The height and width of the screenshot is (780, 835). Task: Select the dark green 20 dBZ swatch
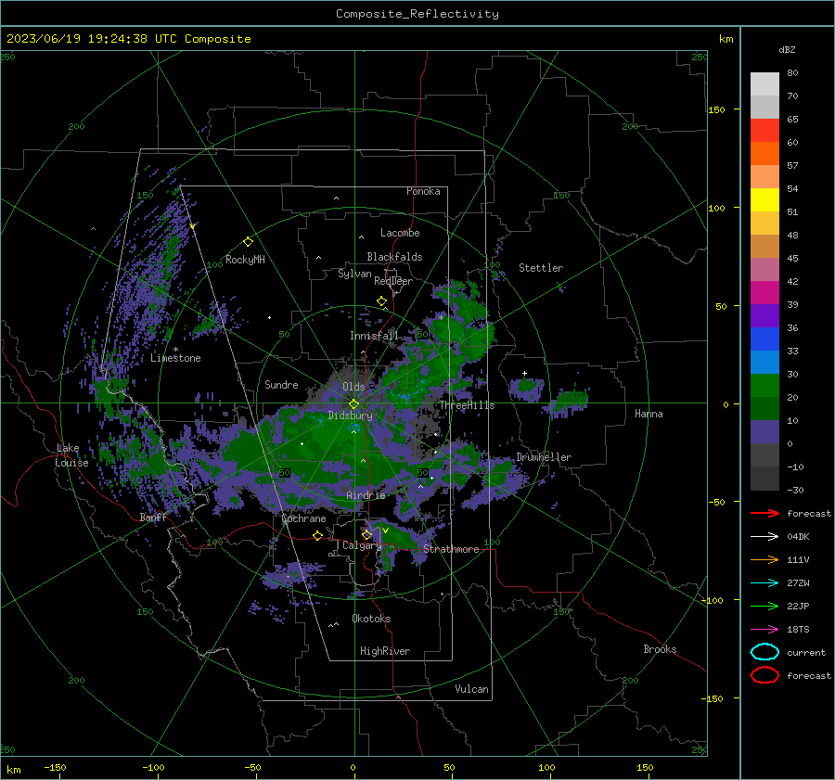[764, 408]
